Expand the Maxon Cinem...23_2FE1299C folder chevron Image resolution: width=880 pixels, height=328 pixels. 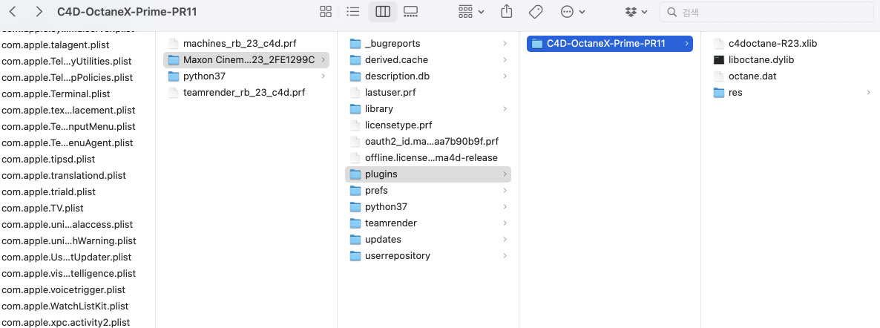[x=324, y=59]
